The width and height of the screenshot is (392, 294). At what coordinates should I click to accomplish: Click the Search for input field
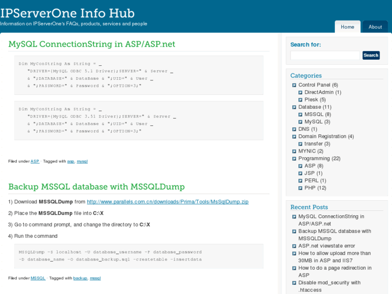coord(325,55)
